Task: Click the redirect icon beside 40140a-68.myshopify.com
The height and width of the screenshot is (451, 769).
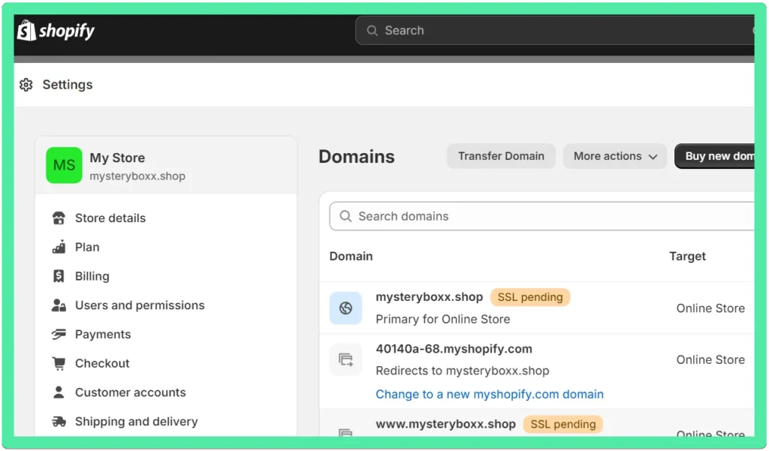Action: tap(345, 359)
